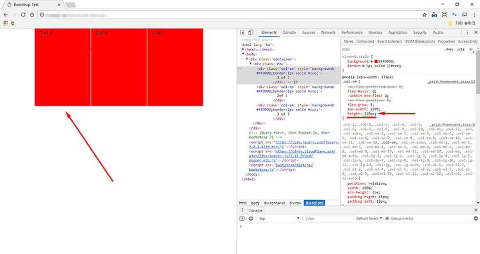This screenshot has height=254, width=480.
Task: Select div.row in the breadcrumb
Action: (x=295, y=203)
